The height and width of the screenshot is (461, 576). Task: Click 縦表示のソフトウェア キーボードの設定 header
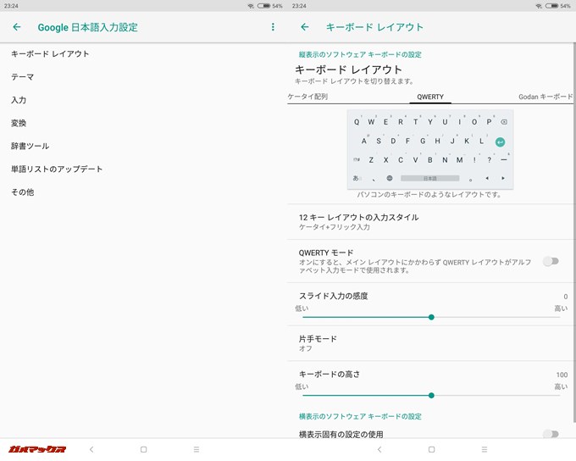[x=360, y=55]
